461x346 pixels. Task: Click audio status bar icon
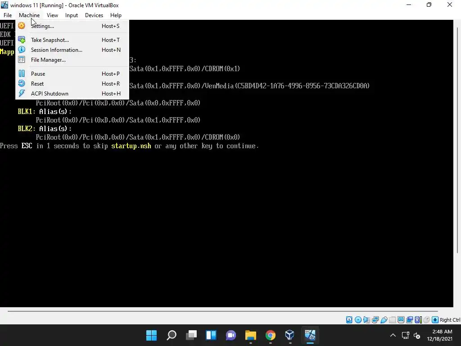pyautogui.click(x=366, y=320)
